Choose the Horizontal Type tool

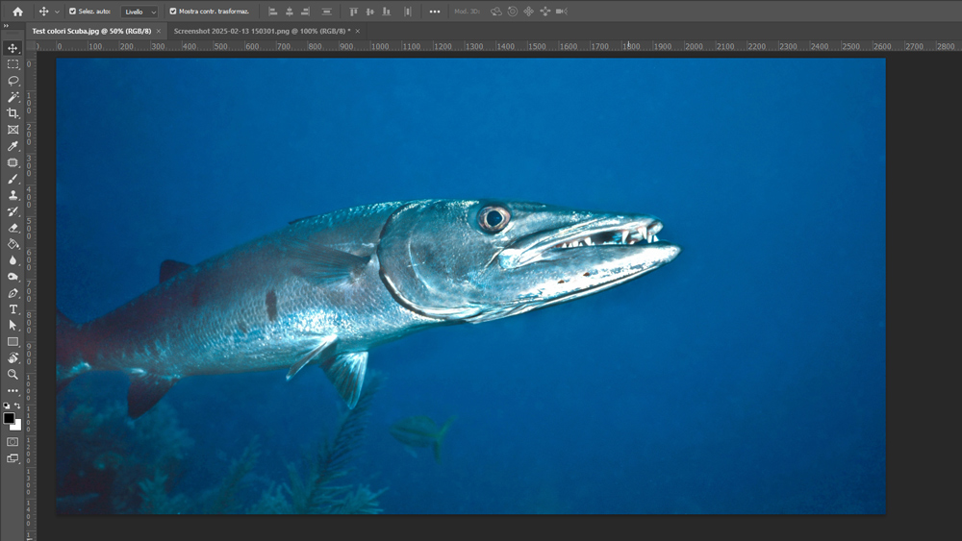pyautogui.click(x=13, y=309)
